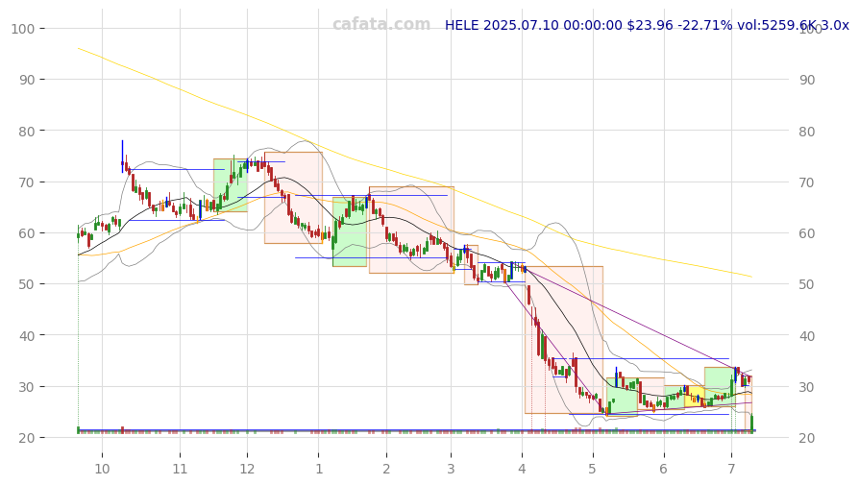The height and width of the screenshot is (485, 859).
Task: Click the right y-axis label 60
Action: pos(807,233)
